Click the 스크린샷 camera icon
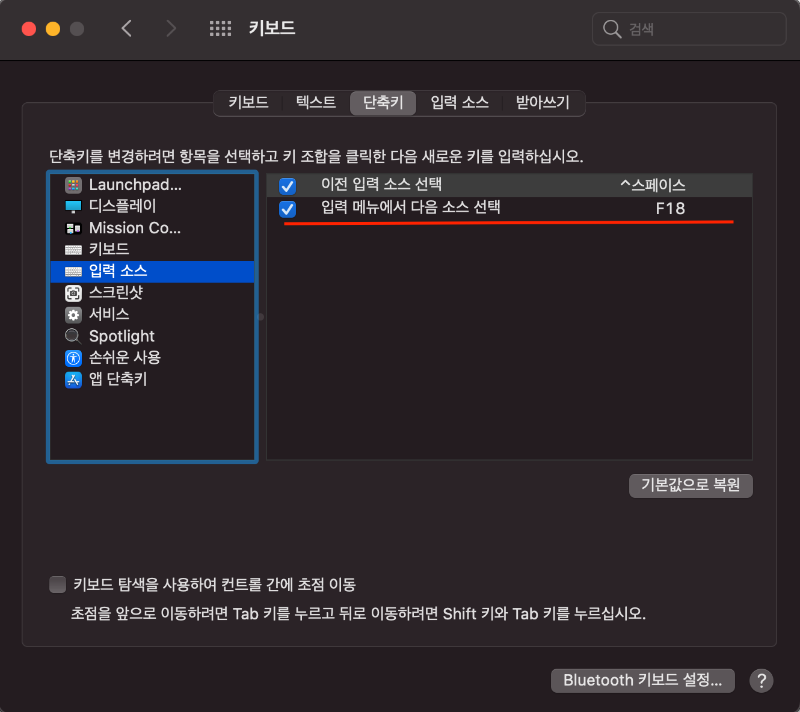The width and height of the screenshot is (800, 712). click(73, 293)
